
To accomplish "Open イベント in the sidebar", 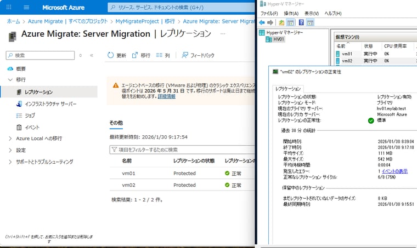I will click(32, 128).
